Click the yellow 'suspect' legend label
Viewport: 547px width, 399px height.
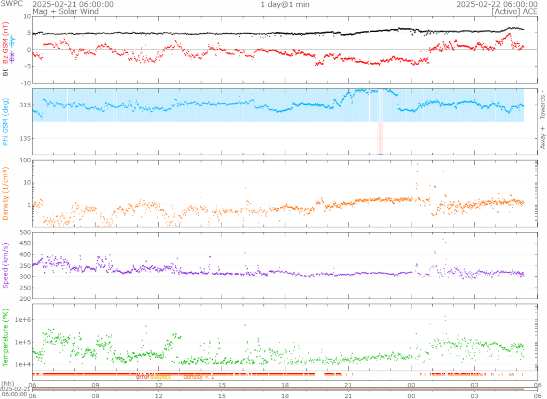click(160, 377)
